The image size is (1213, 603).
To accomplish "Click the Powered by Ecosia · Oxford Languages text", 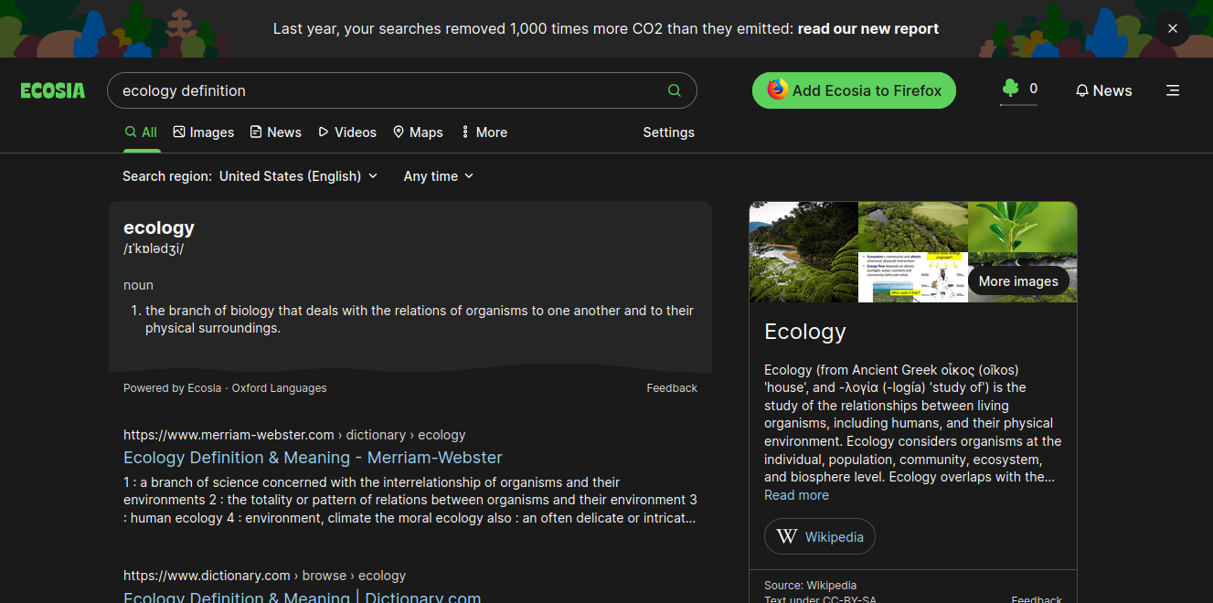I will pyautogui.click(x=225, y=388).
